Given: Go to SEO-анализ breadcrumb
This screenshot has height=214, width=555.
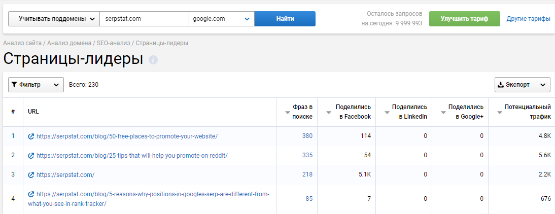Looking at the screenshot, I should (x=113, y=43).
